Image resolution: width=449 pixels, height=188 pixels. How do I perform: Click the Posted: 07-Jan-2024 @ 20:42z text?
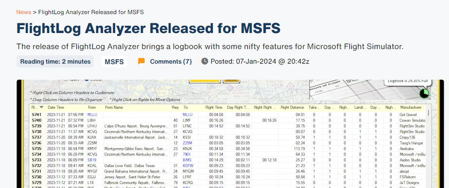pos(260,62)
